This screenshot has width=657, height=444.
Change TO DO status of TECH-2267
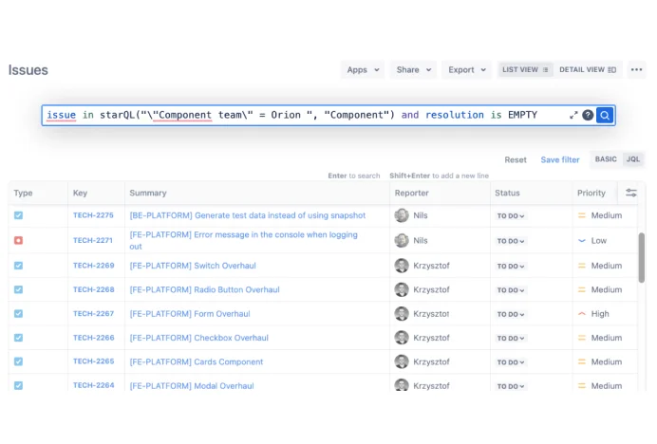point(511,314)
